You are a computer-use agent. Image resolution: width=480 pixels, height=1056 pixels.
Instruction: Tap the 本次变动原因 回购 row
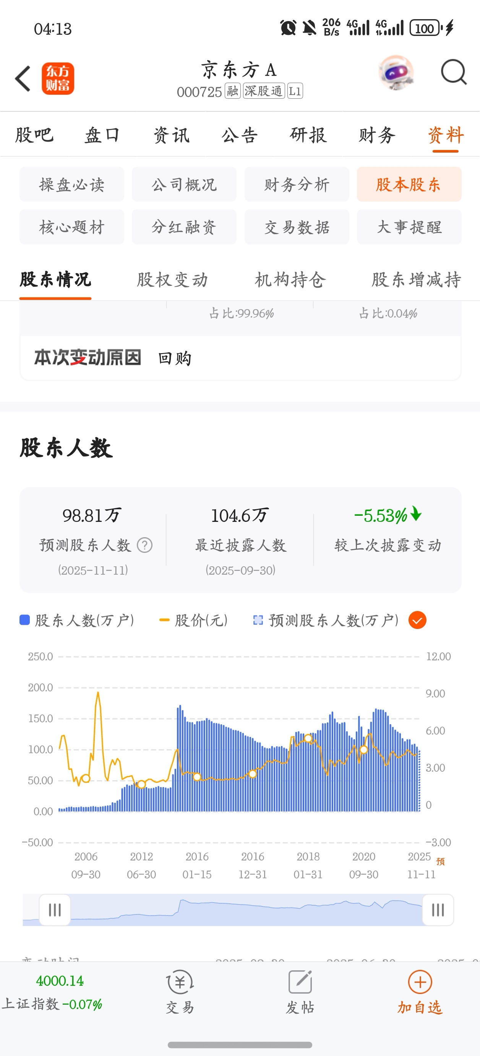coord(240,358)
